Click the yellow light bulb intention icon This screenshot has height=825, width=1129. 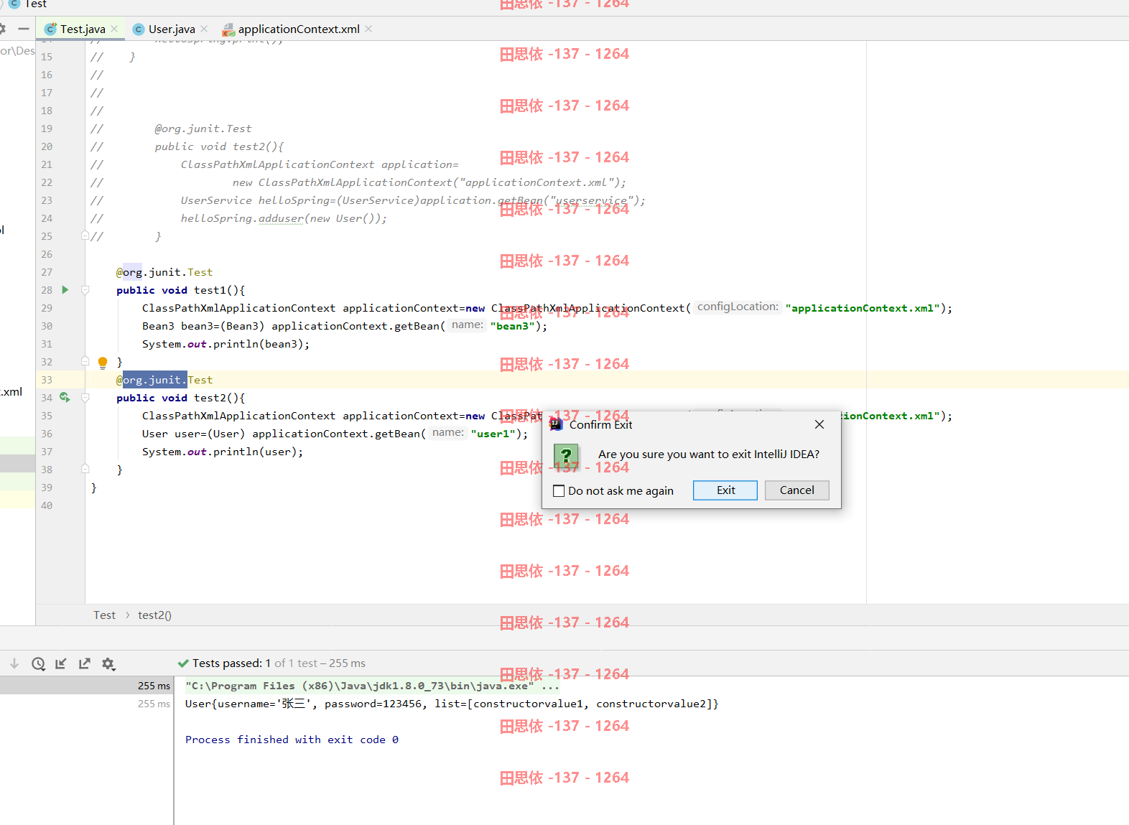[x=103, y=363]
